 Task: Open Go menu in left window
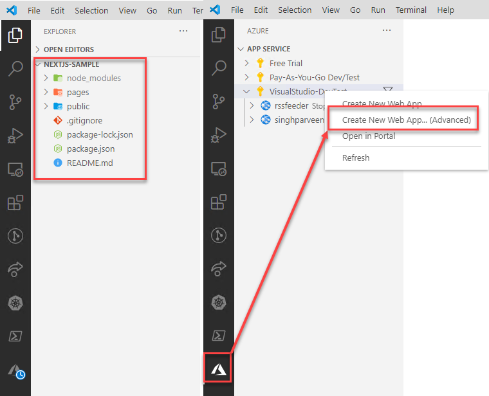coord(152,10)
